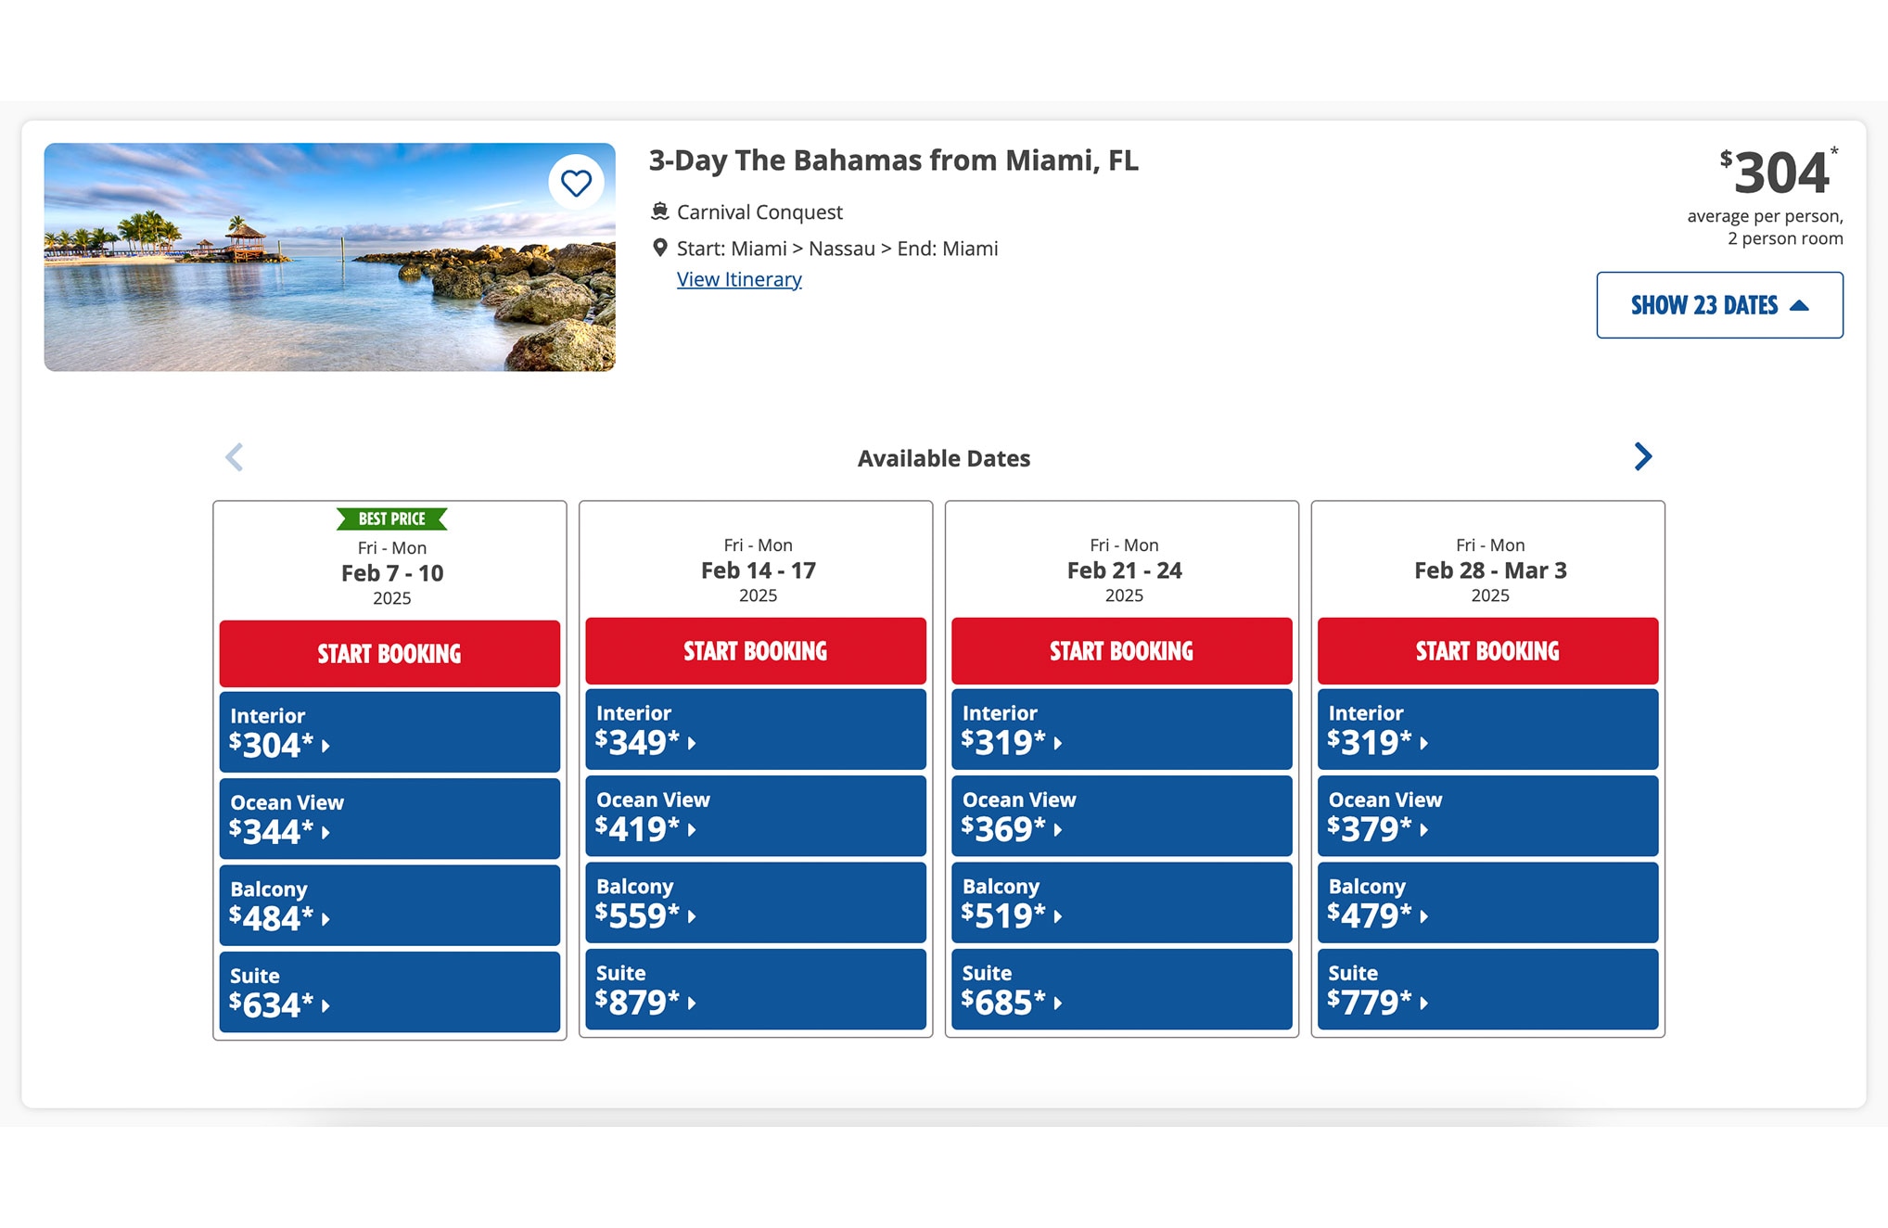Select the Feb 14 - 17 sailing date card

tap(756, 569)
